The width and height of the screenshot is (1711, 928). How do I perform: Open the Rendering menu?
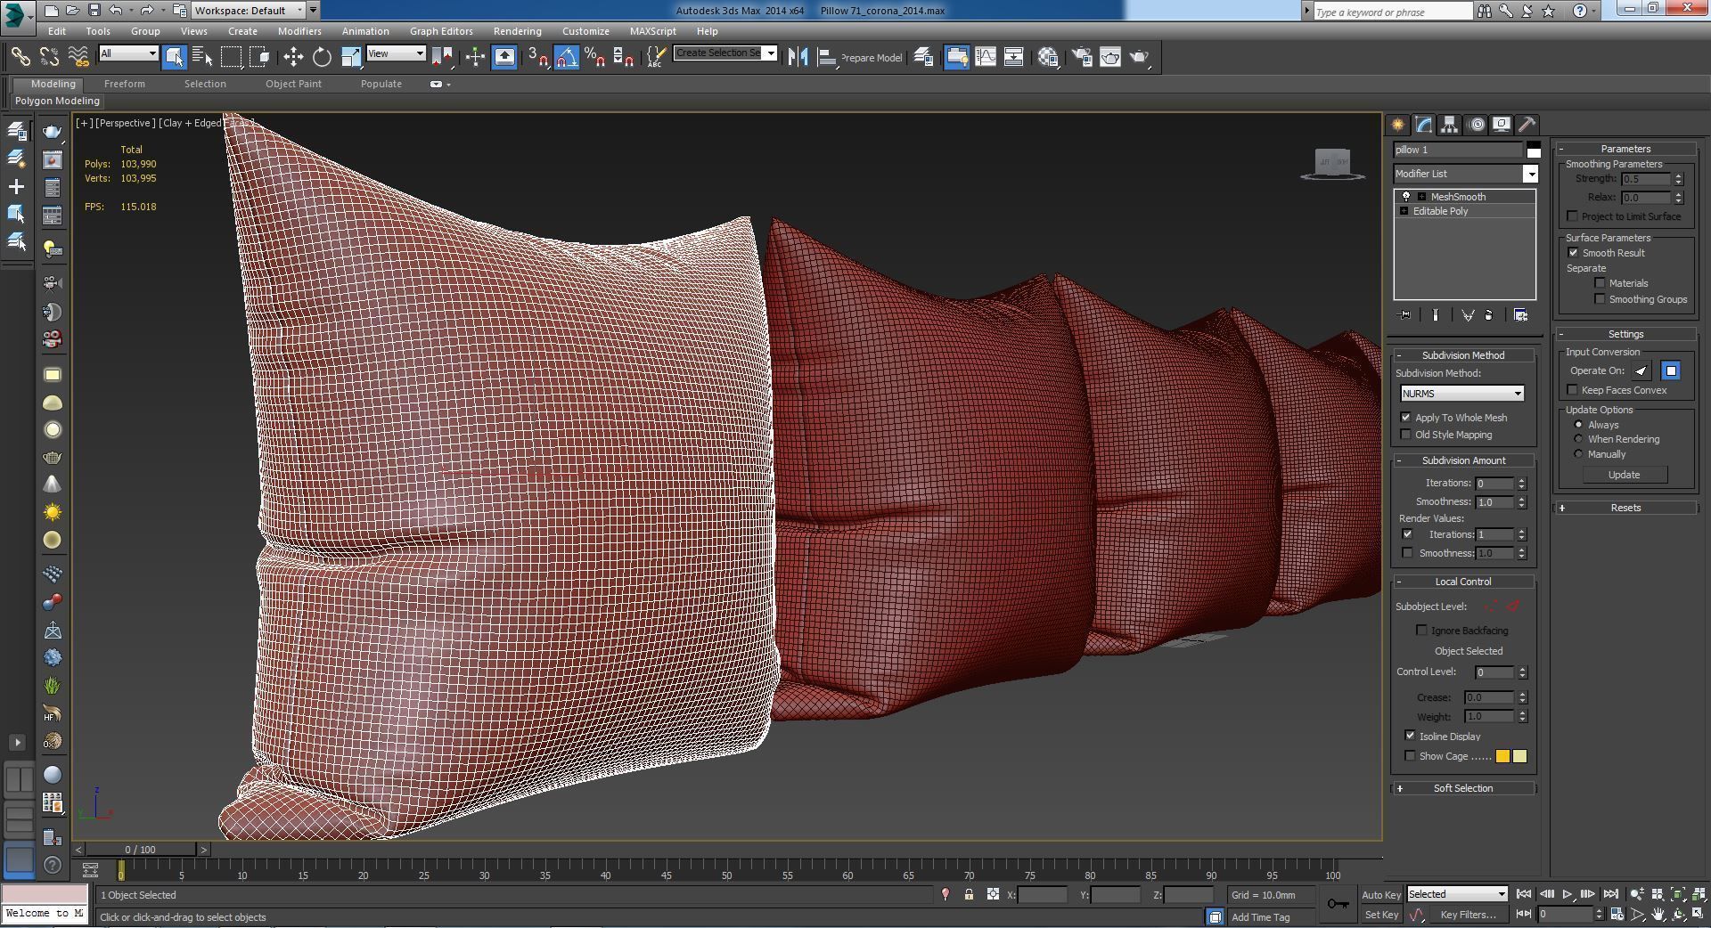click(517, 31)
